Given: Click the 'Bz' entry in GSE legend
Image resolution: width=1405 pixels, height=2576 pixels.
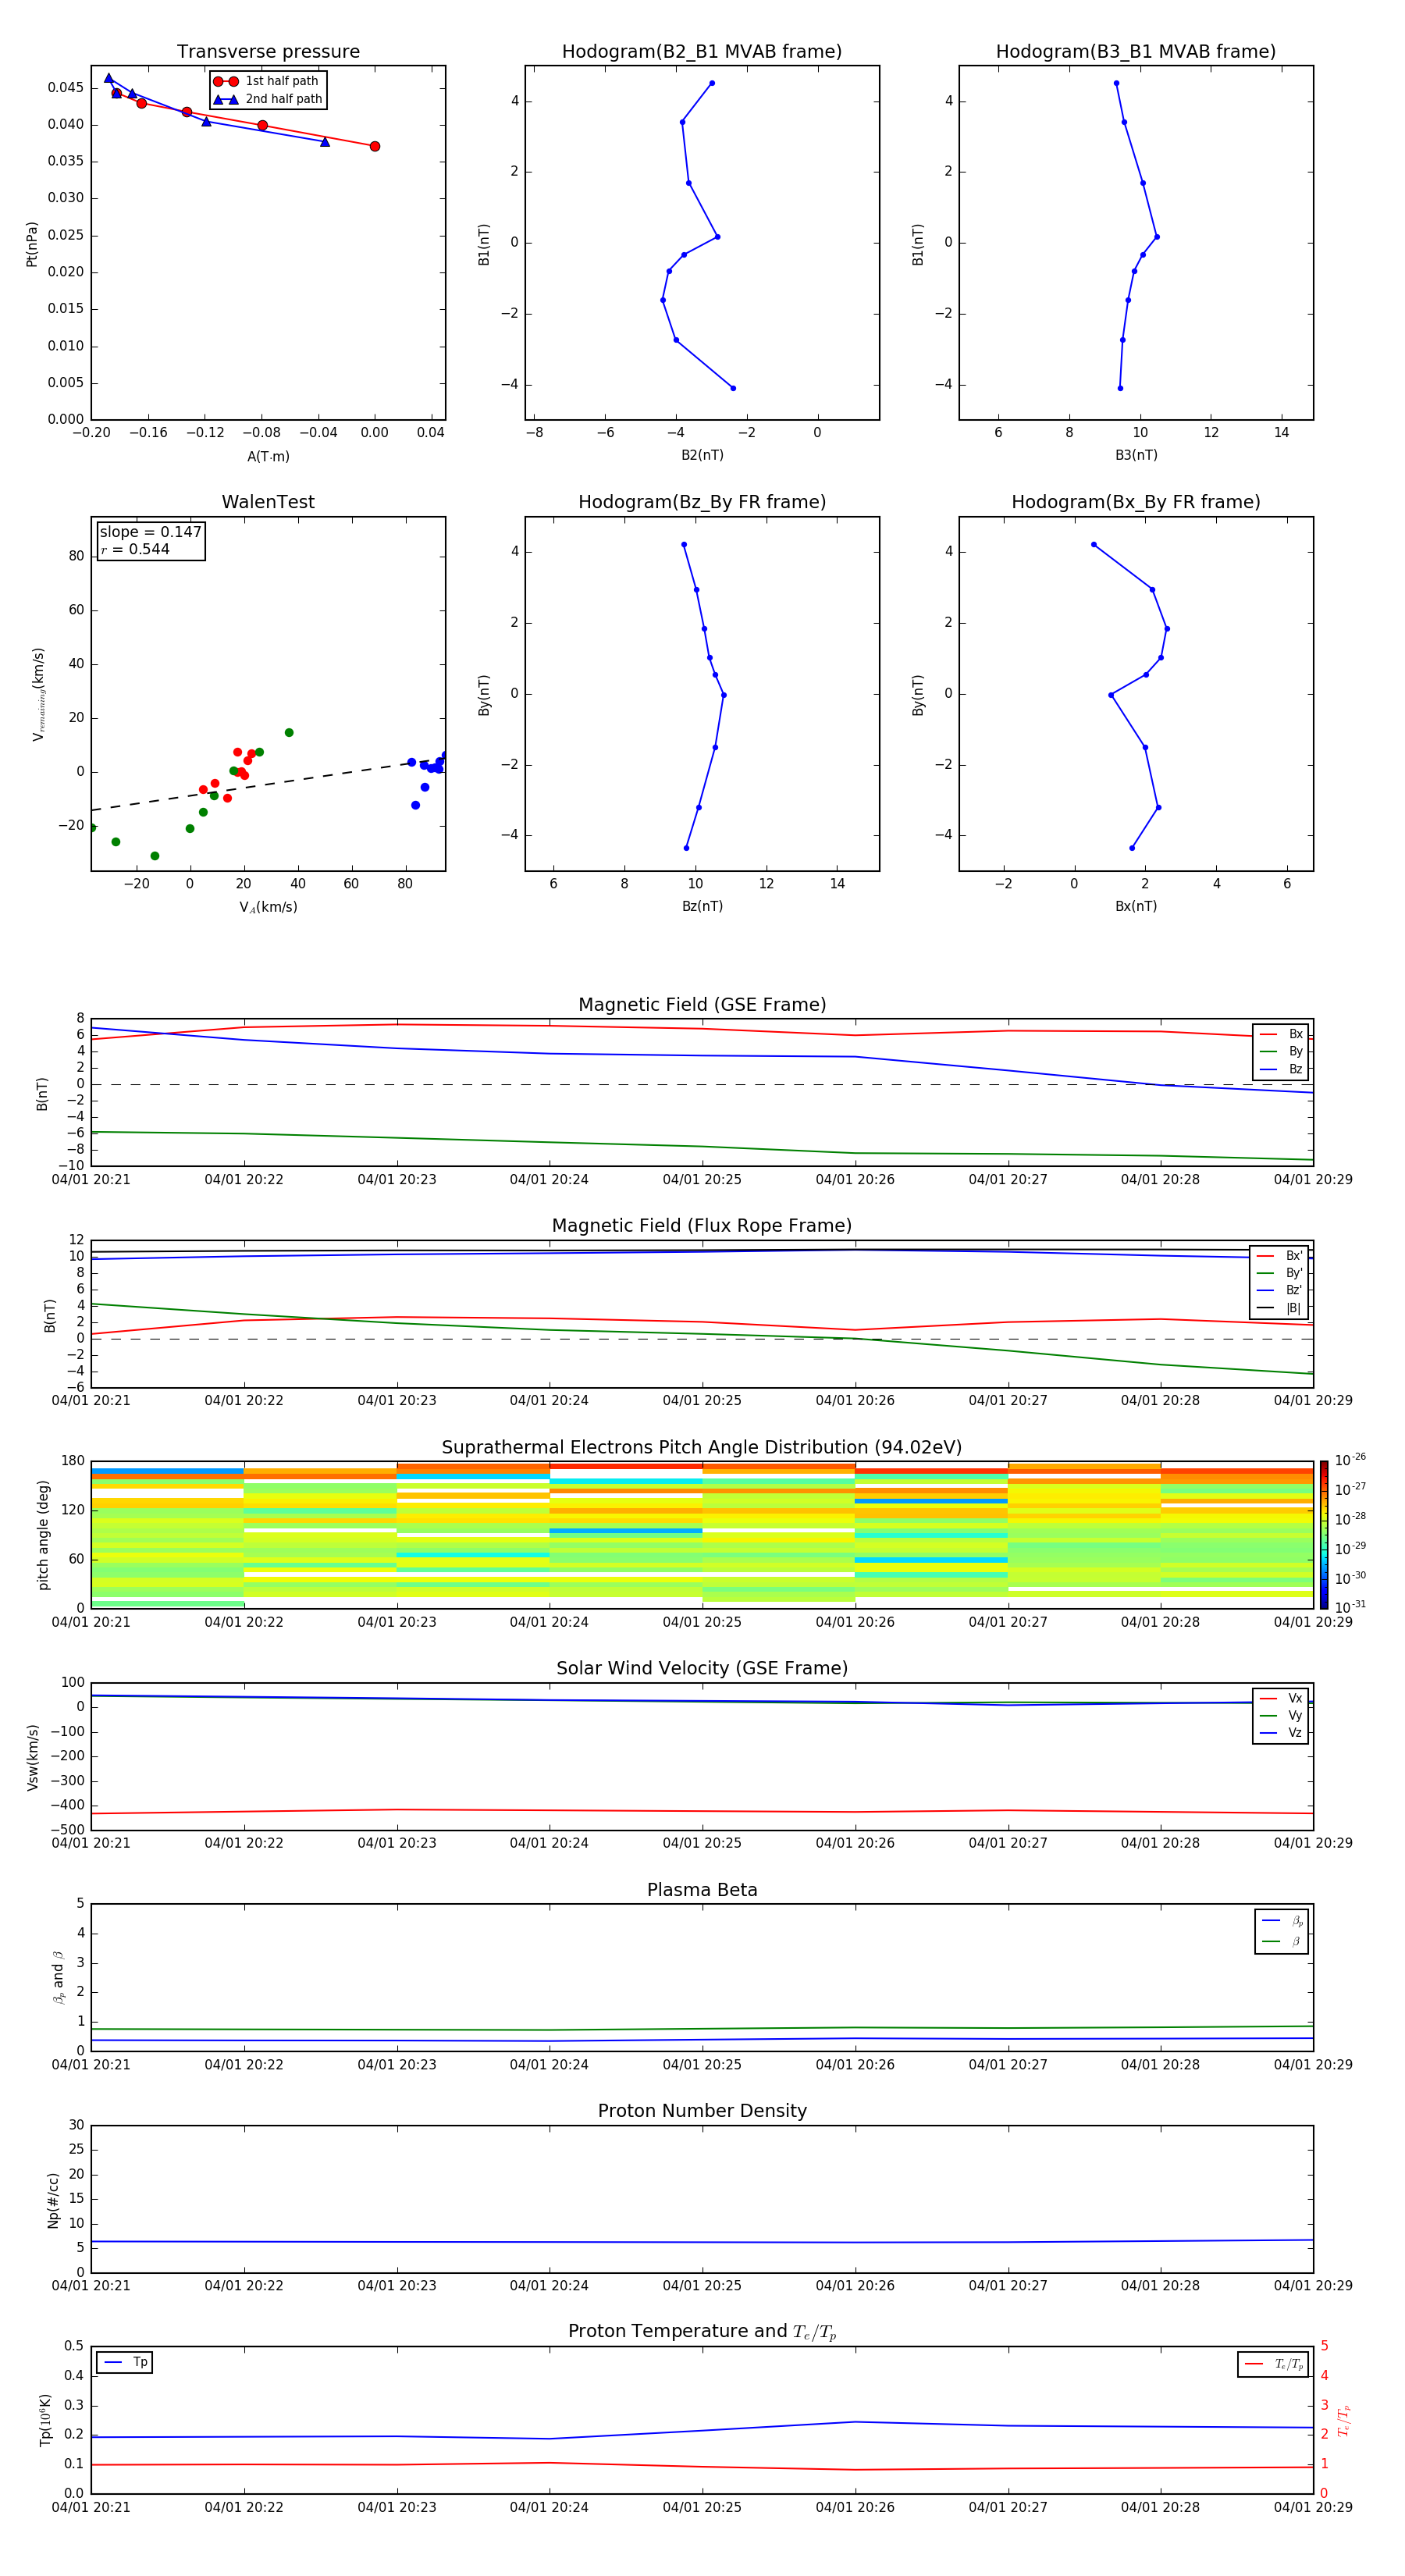Looking at the screenshot, I should [x=1281, y=1069].
